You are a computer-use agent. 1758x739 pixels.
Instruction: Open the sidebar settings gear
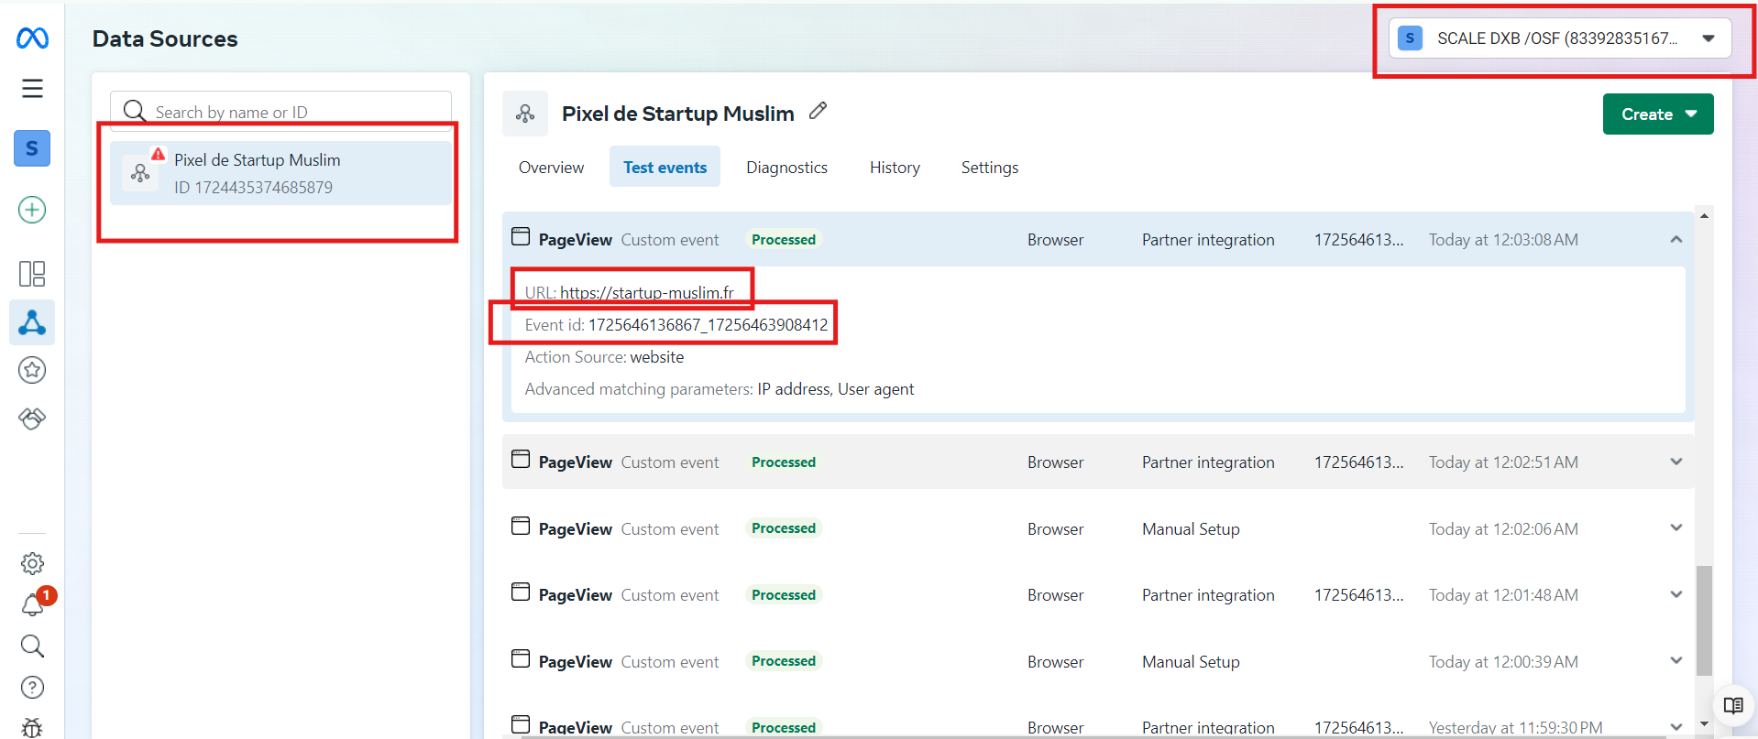pyautogui.click(x=32, y=563)
